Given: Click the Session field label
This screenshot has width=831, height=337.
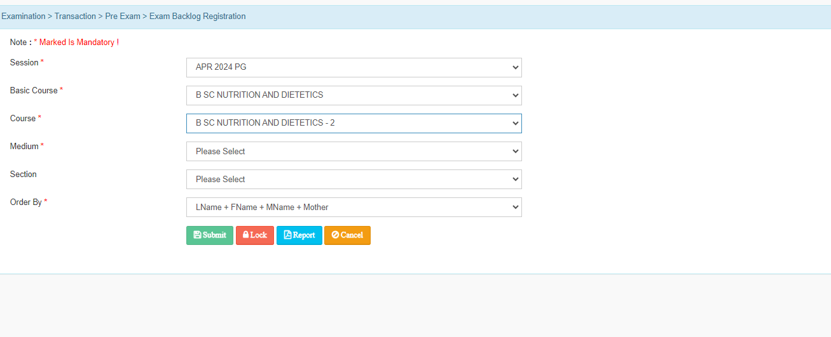Looking at the screenshot, I should tap(24, 63).
